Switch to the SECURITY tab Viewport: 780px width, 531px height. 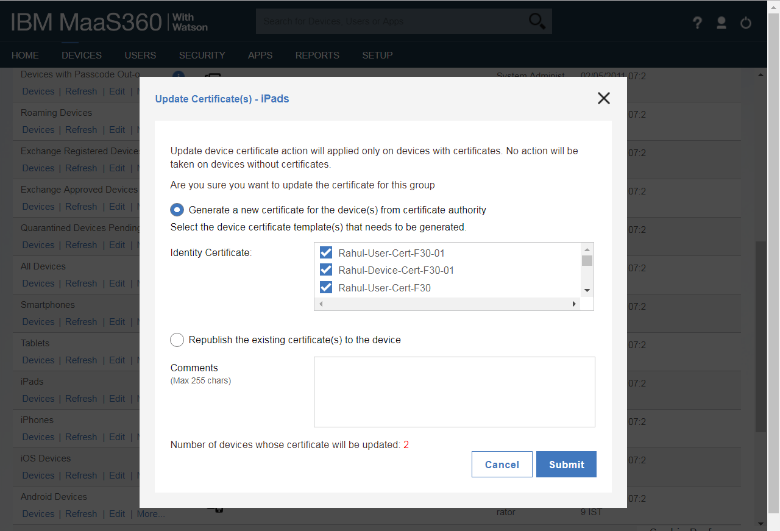coord(202,55)
